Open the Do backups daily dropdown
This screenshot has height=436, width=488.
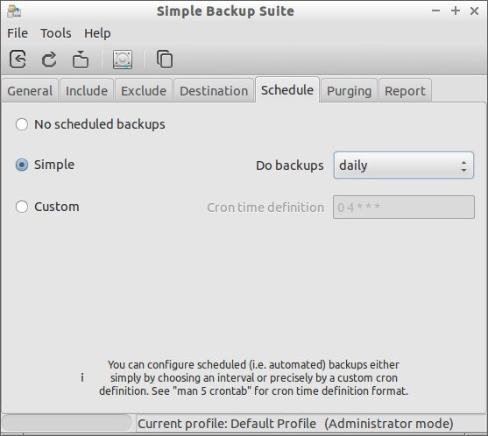(404, 165)
